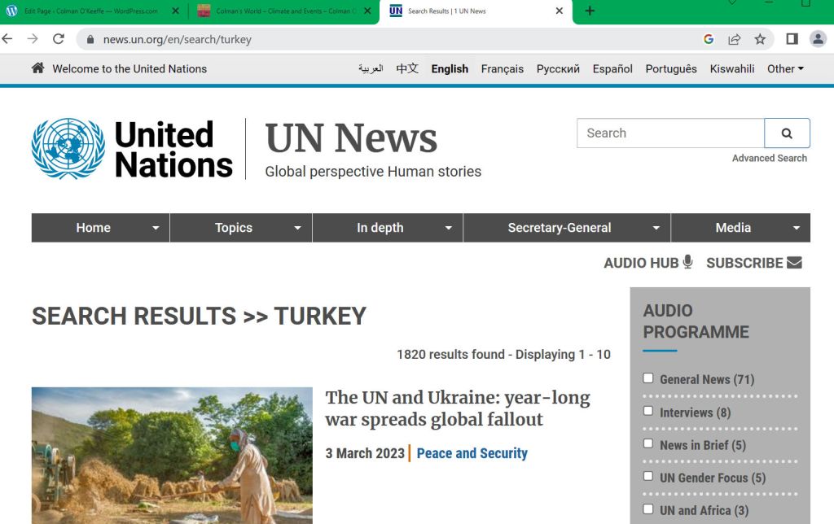
Task: Tick the Interviews (8) checkbox
Action: (648, 411)
